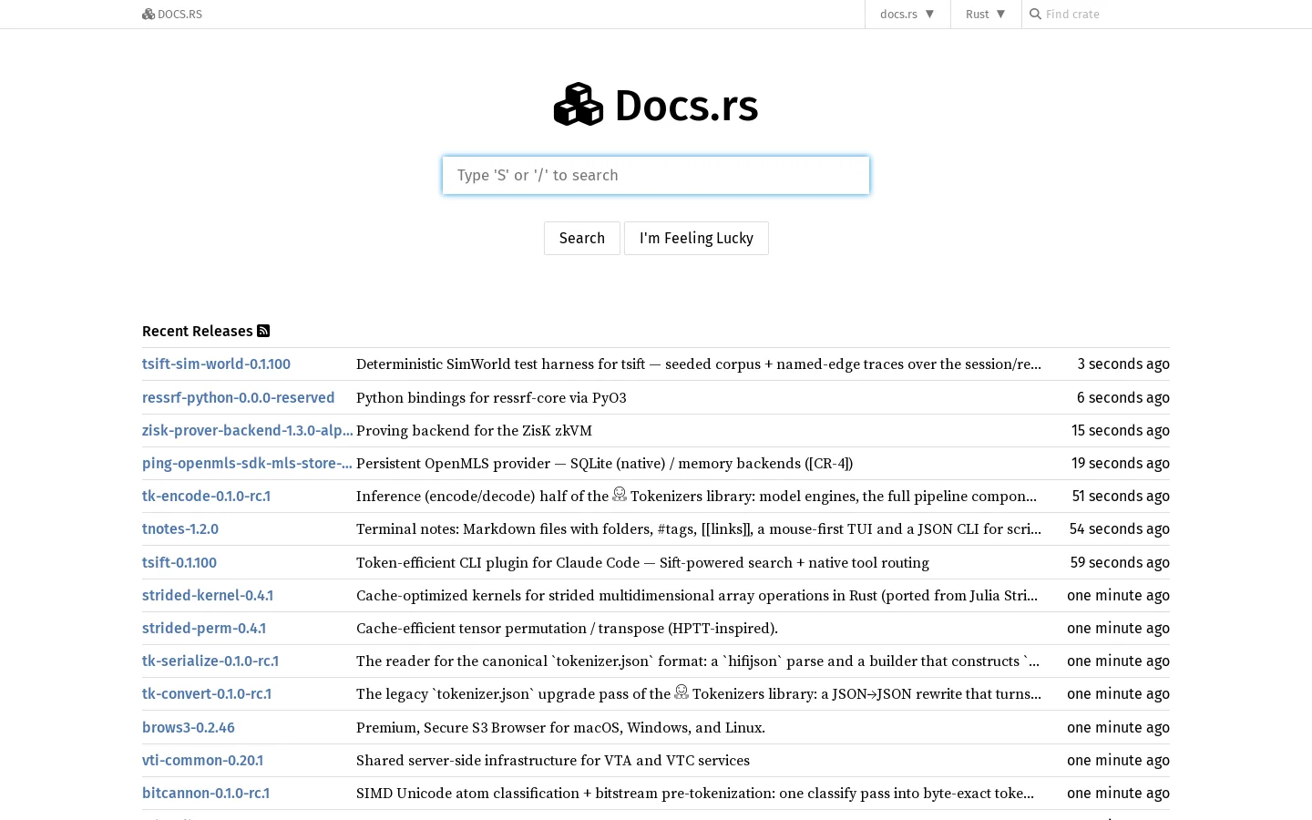This screenshot has height=820, width=1312.
Task: Open the brows3-0.2.46 release
Action: (189, 727)
